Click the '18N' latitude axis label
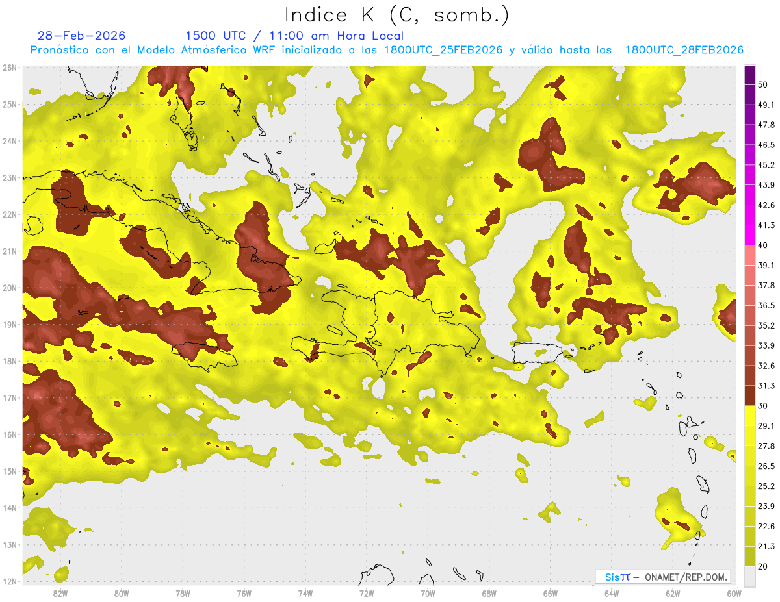 point(10,361)
